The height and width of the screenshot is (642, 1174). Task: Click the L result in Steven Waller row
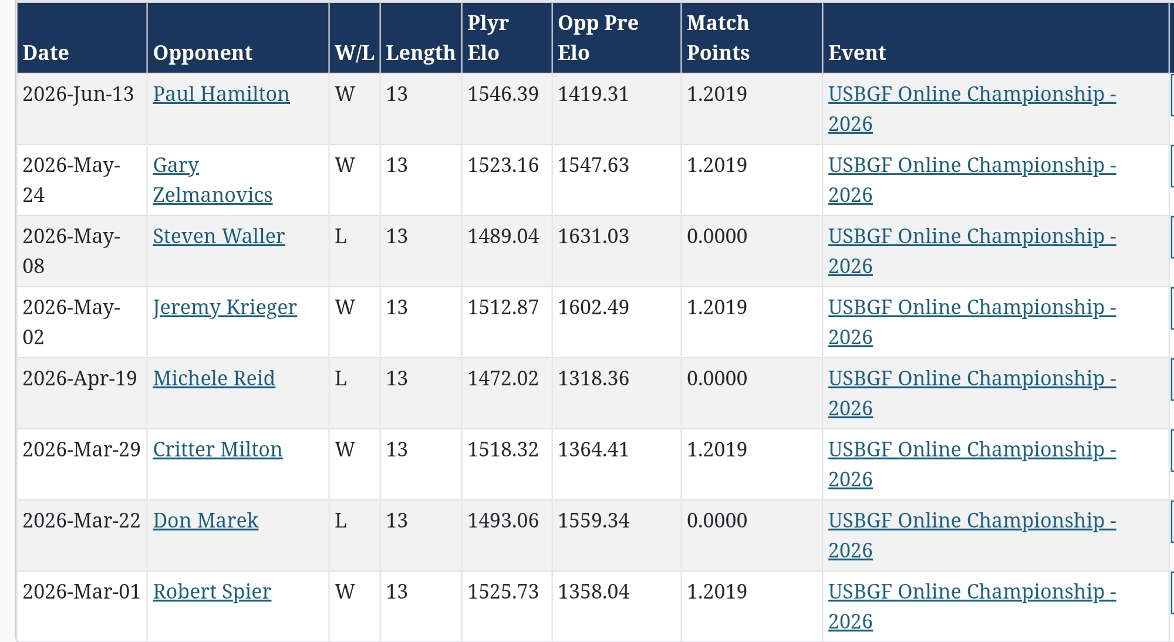click(x=341, y=236)
